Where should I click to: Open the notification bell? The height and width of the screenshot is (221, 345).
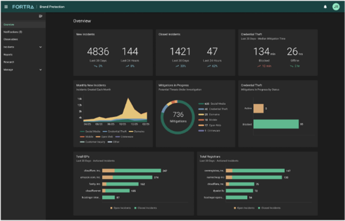click(x=325, y=7)
